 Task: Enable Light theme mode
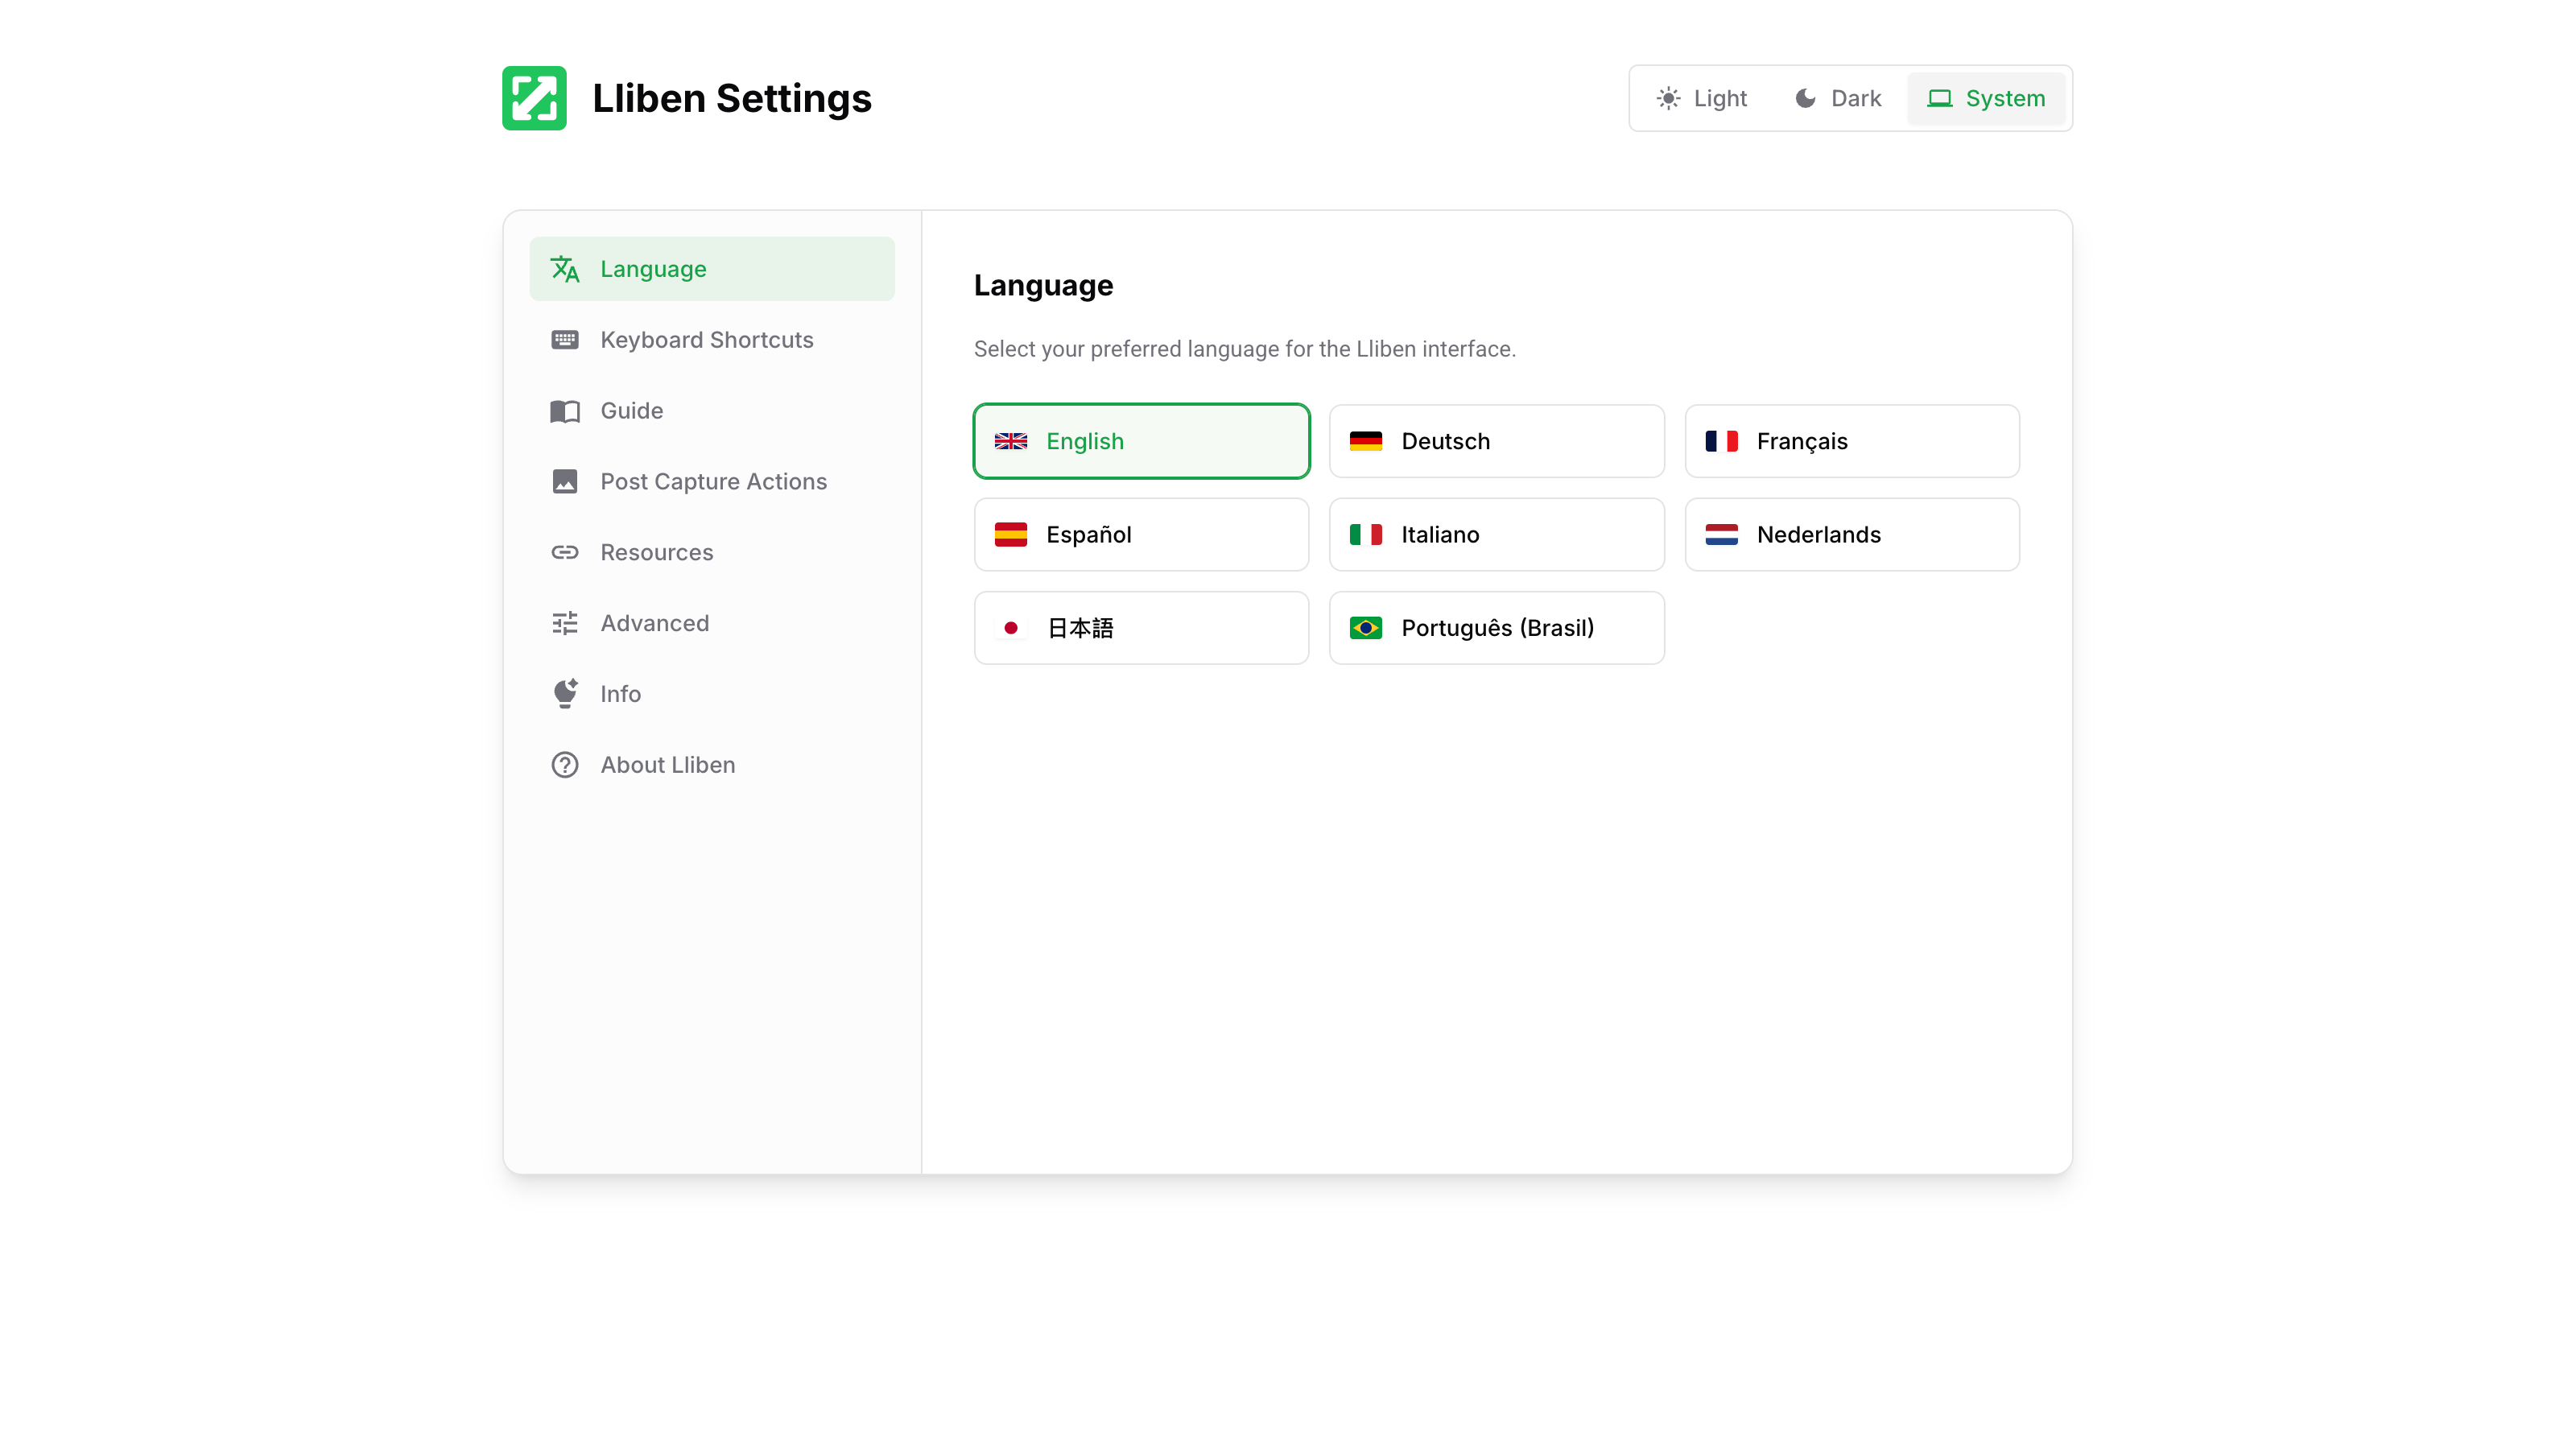click(x=1700, y=98)
